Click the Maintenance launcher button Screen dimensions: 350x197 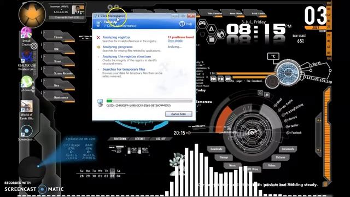coord(59,97)
